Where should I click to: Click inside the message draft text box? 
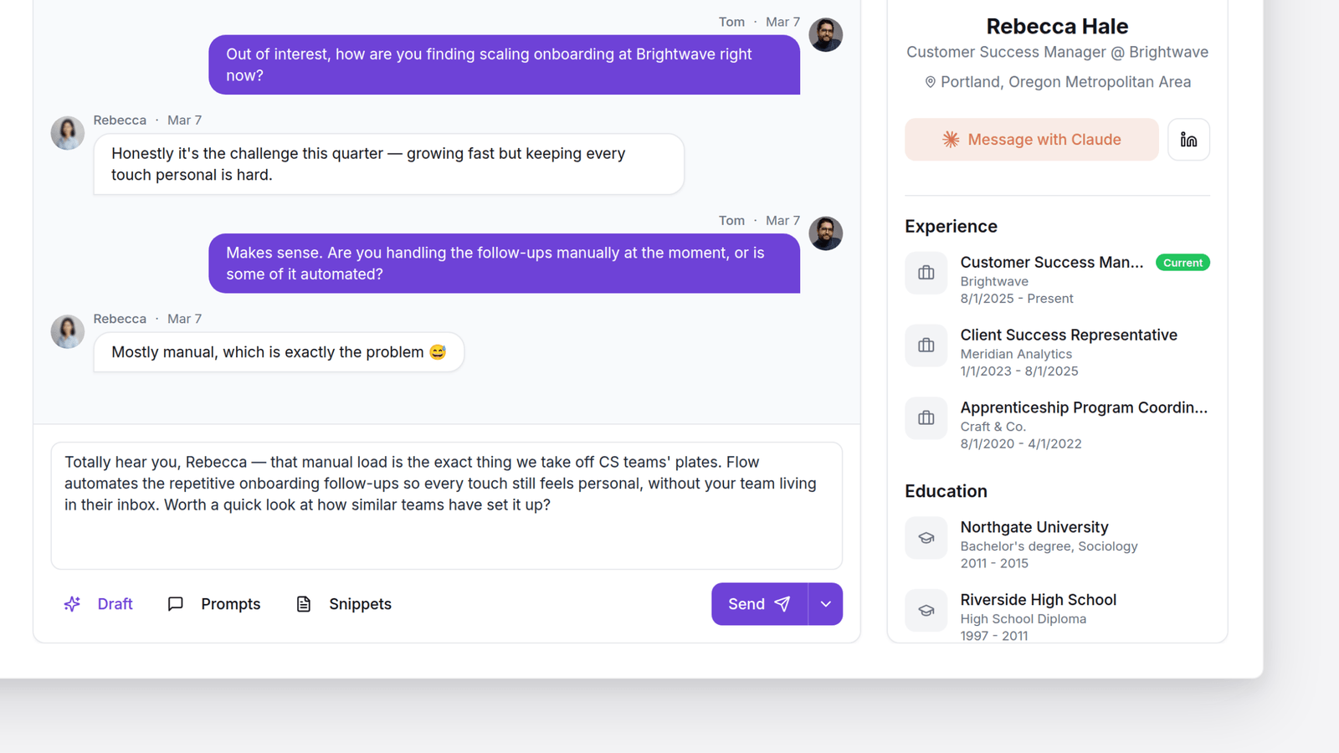[x=446, y=505]
